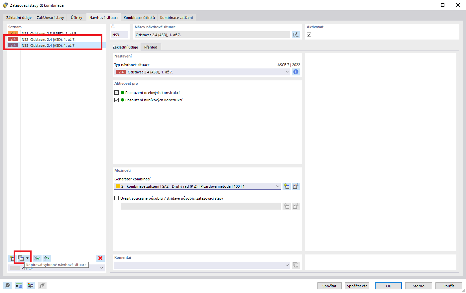Open the Vše list filter dropdown
Image resolution: width=466 pixels, height=293 pixels.
tap(102, 268)
